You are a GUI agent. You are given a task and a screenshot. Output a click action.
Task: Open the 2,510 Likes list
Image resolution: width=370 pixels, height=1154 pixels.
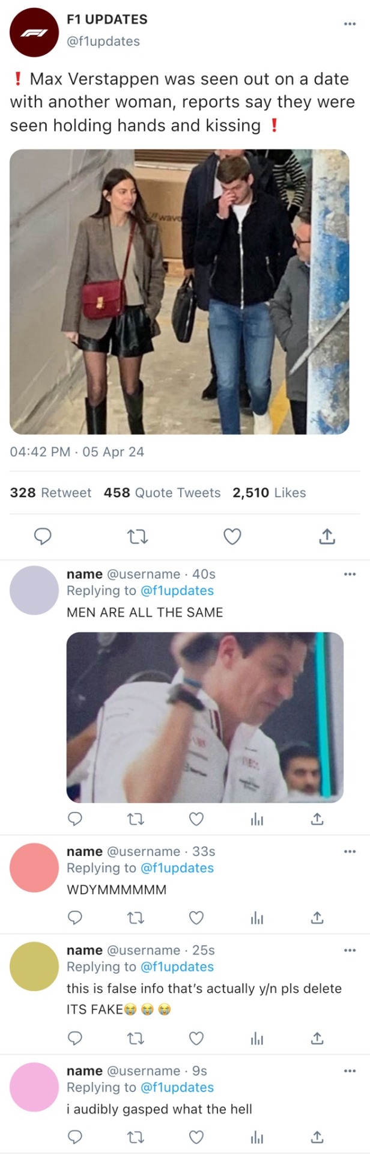coord(269,493)
